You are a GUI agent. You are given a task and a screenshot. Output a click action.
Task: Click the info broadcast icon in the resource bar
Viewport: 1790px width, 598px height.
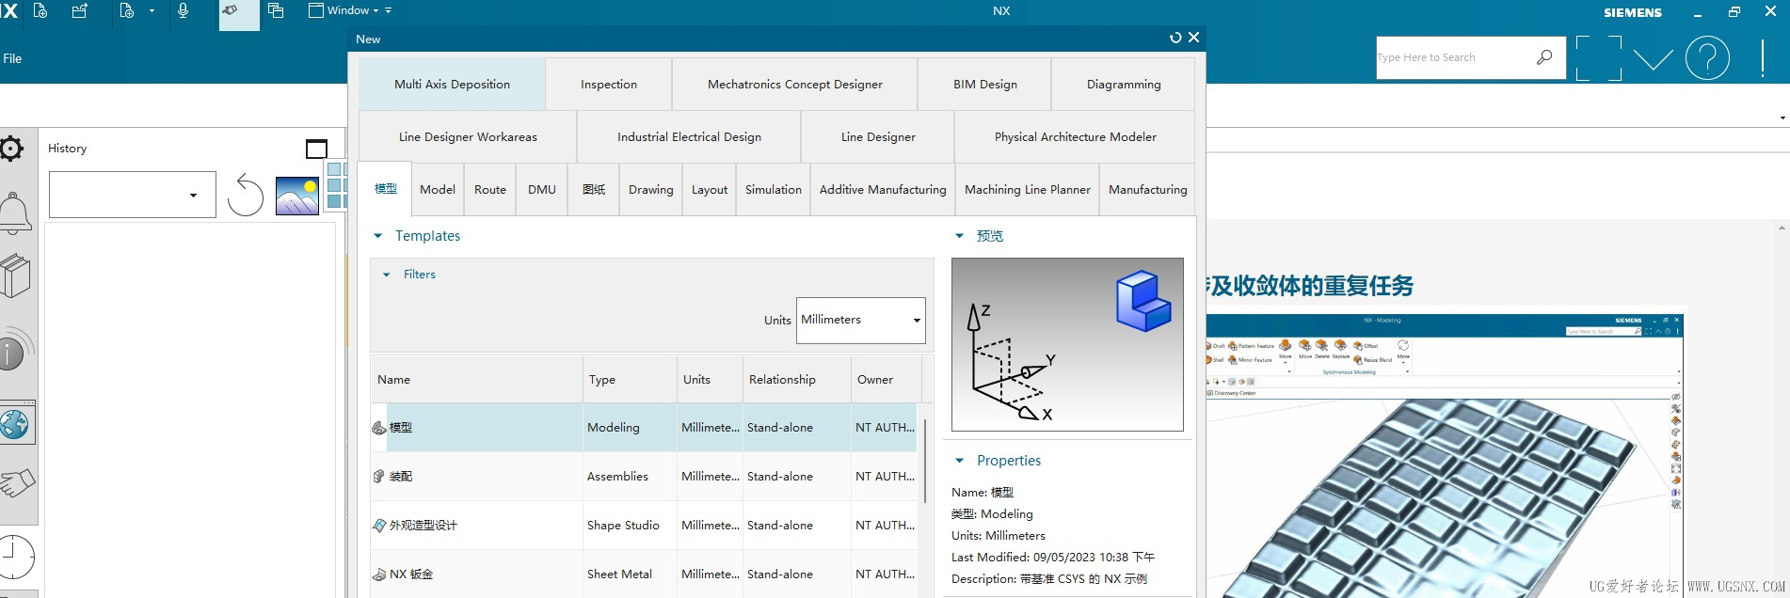tap(15, 349)
